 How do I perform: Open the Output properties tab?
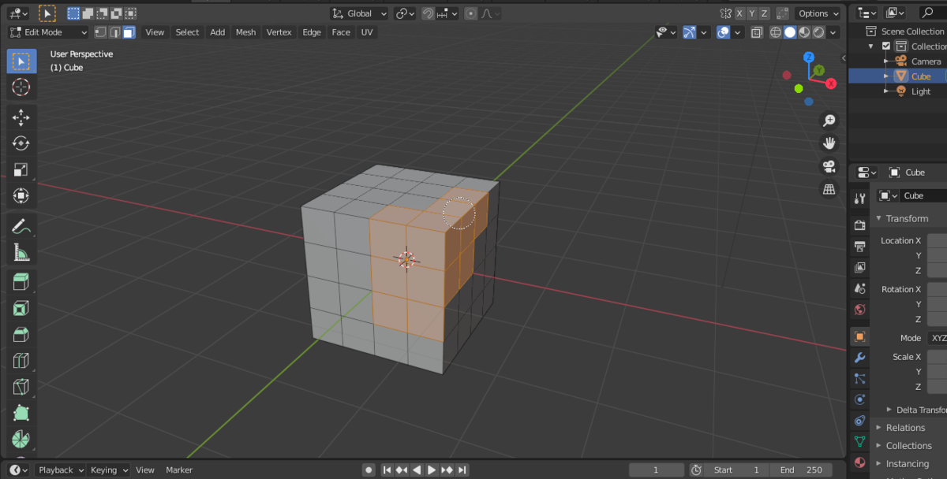859,247
